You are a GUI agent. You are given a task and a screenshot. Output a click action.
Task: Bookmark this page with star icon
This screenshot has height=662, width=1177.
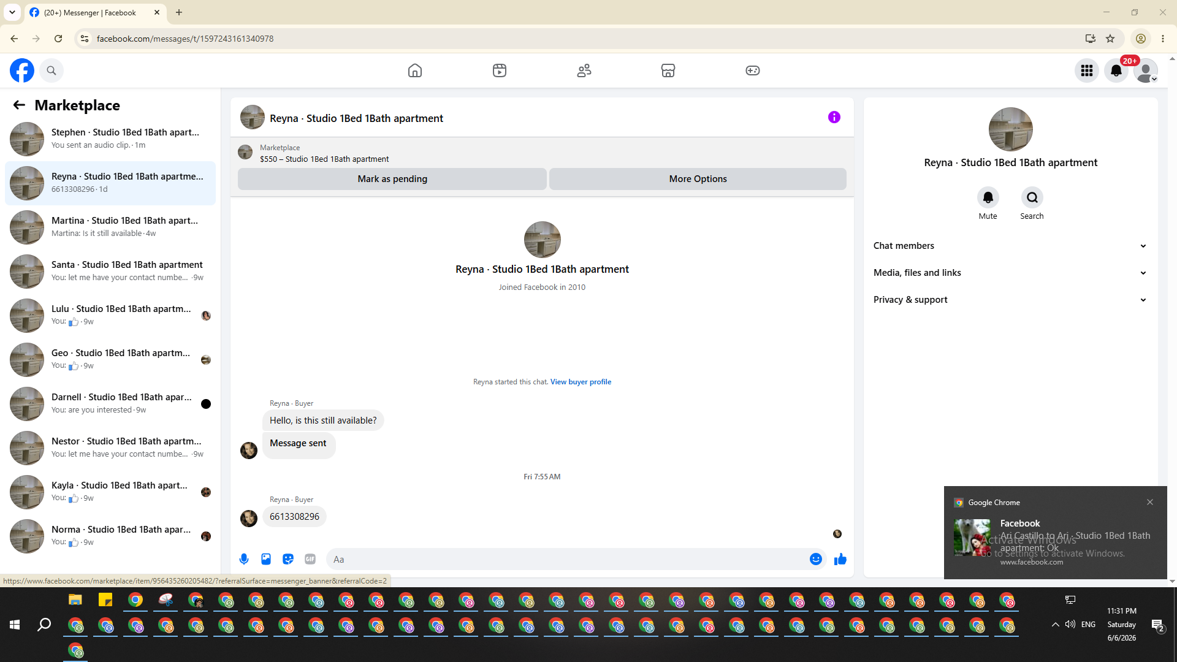(x=1110, y=39)
